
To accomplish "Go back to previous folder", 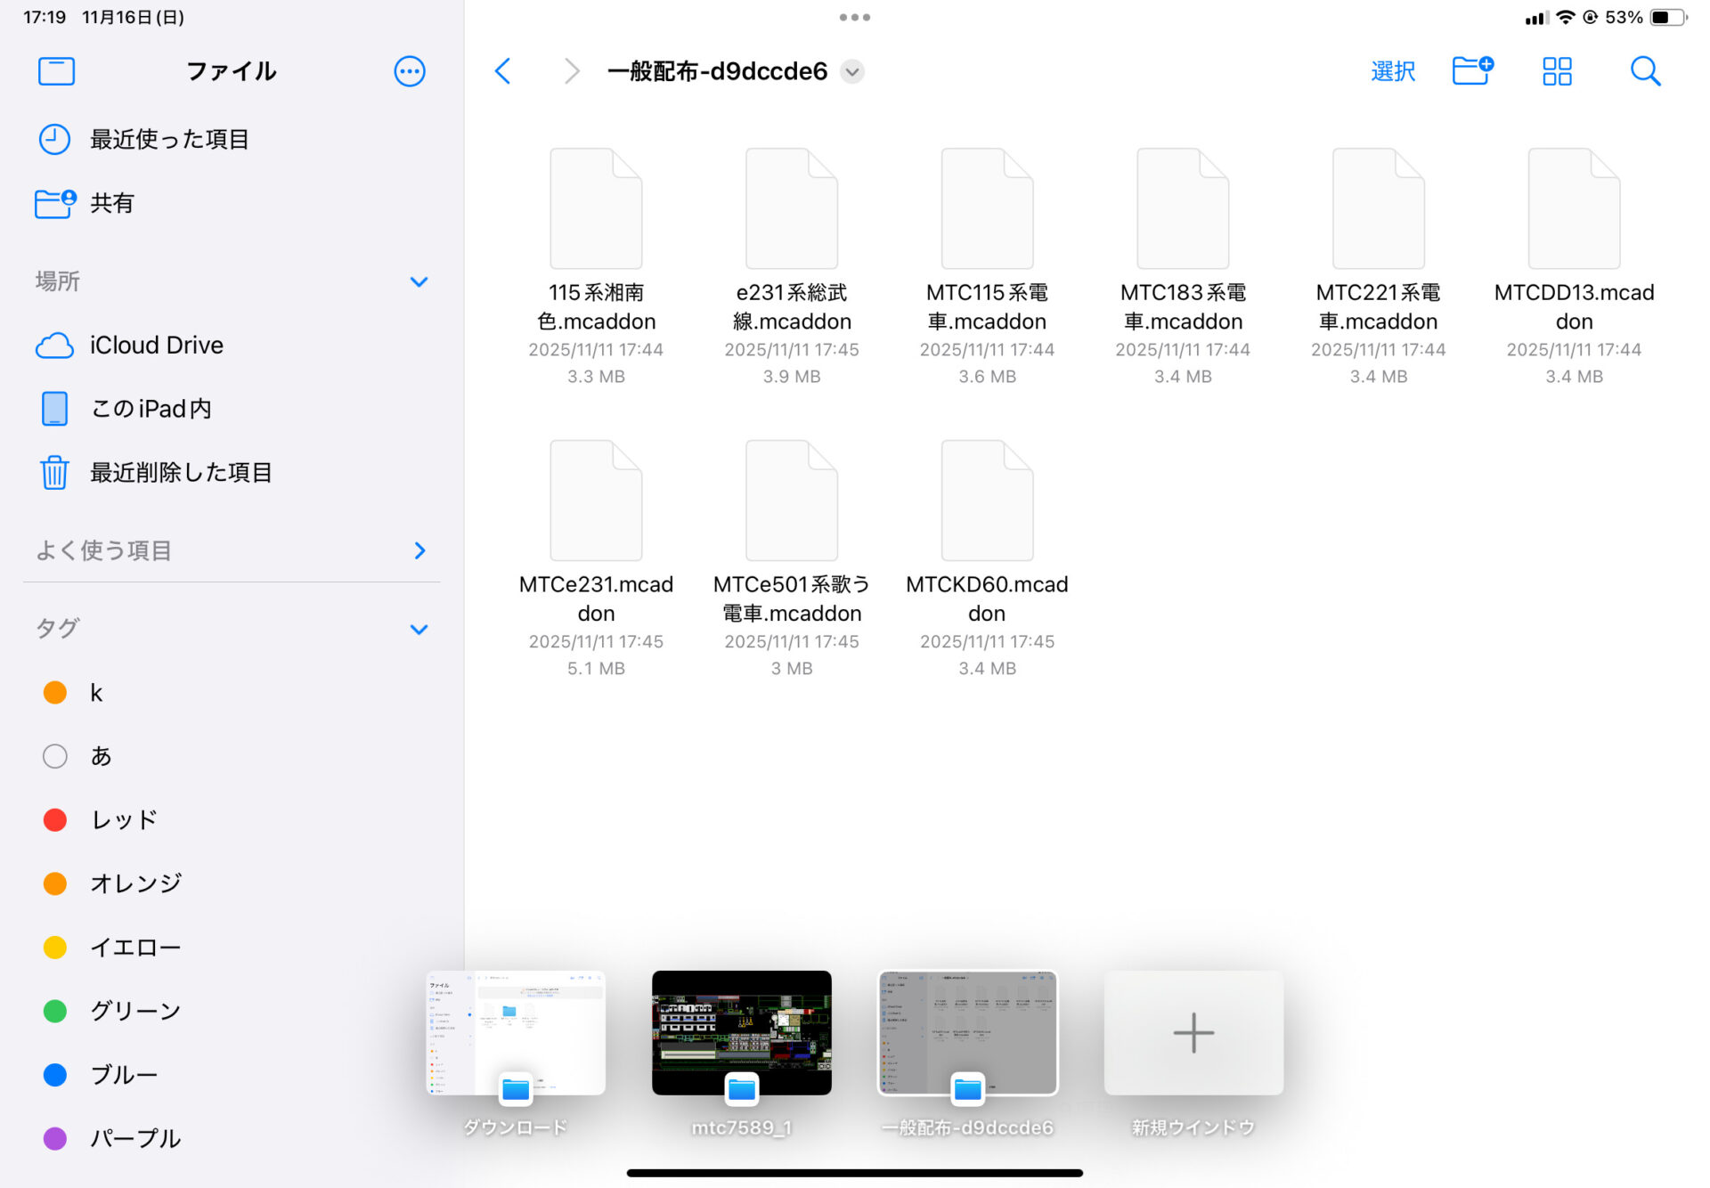I will (x=503, y=71).
